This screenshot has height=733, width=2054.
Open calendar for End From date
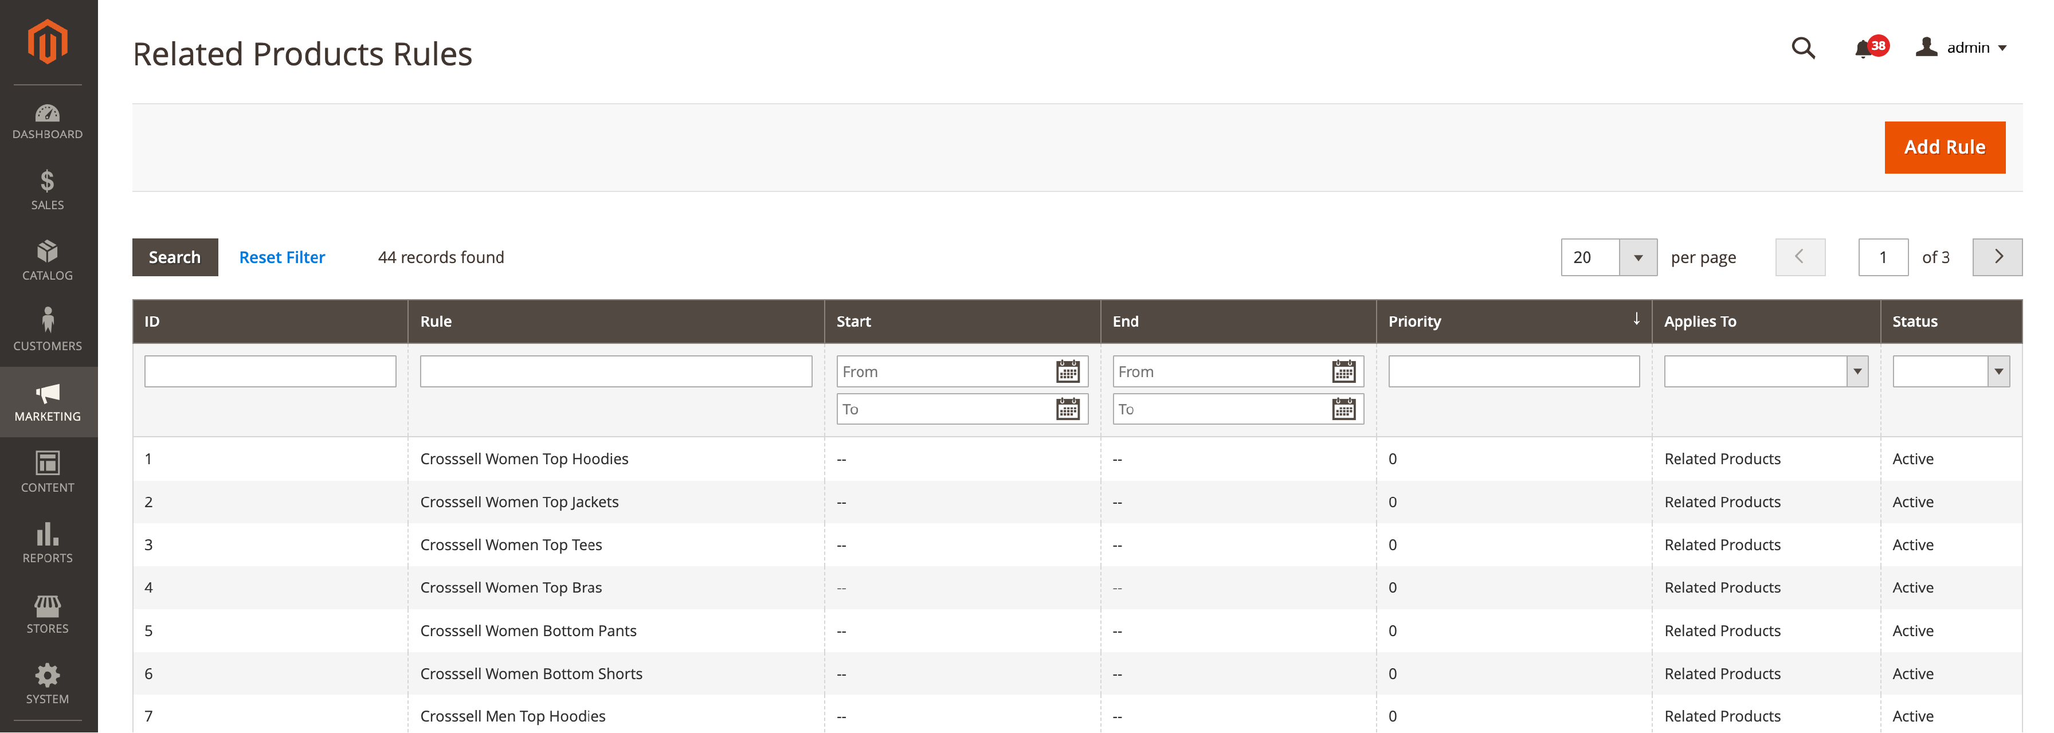pos(1343,372)
